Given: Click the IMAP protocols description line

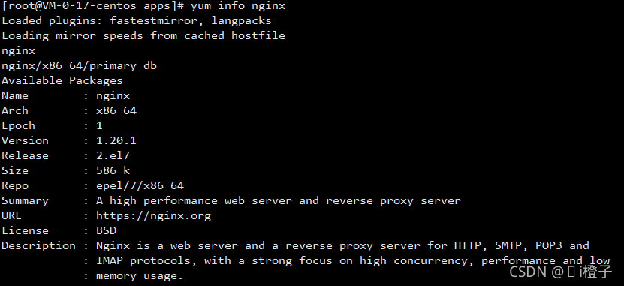Looking at the screenshot, I should tap(353, 261).
